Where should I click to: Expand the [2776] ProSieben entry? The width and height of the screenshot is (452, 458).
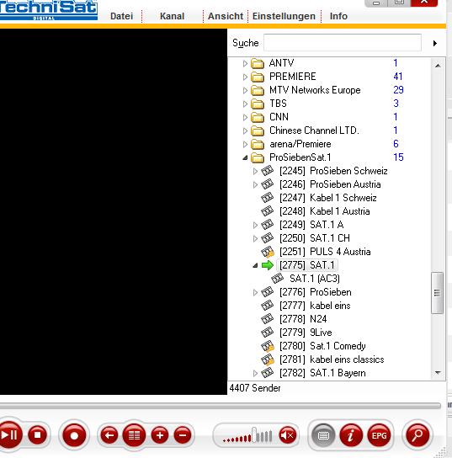pyautogui.click(x=255, y=292)
